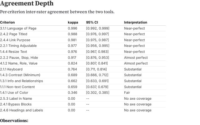This screenshot has height=125, width=200.
Task: Select the 3.1.1 Language of Page row
Action: (18, 28)
